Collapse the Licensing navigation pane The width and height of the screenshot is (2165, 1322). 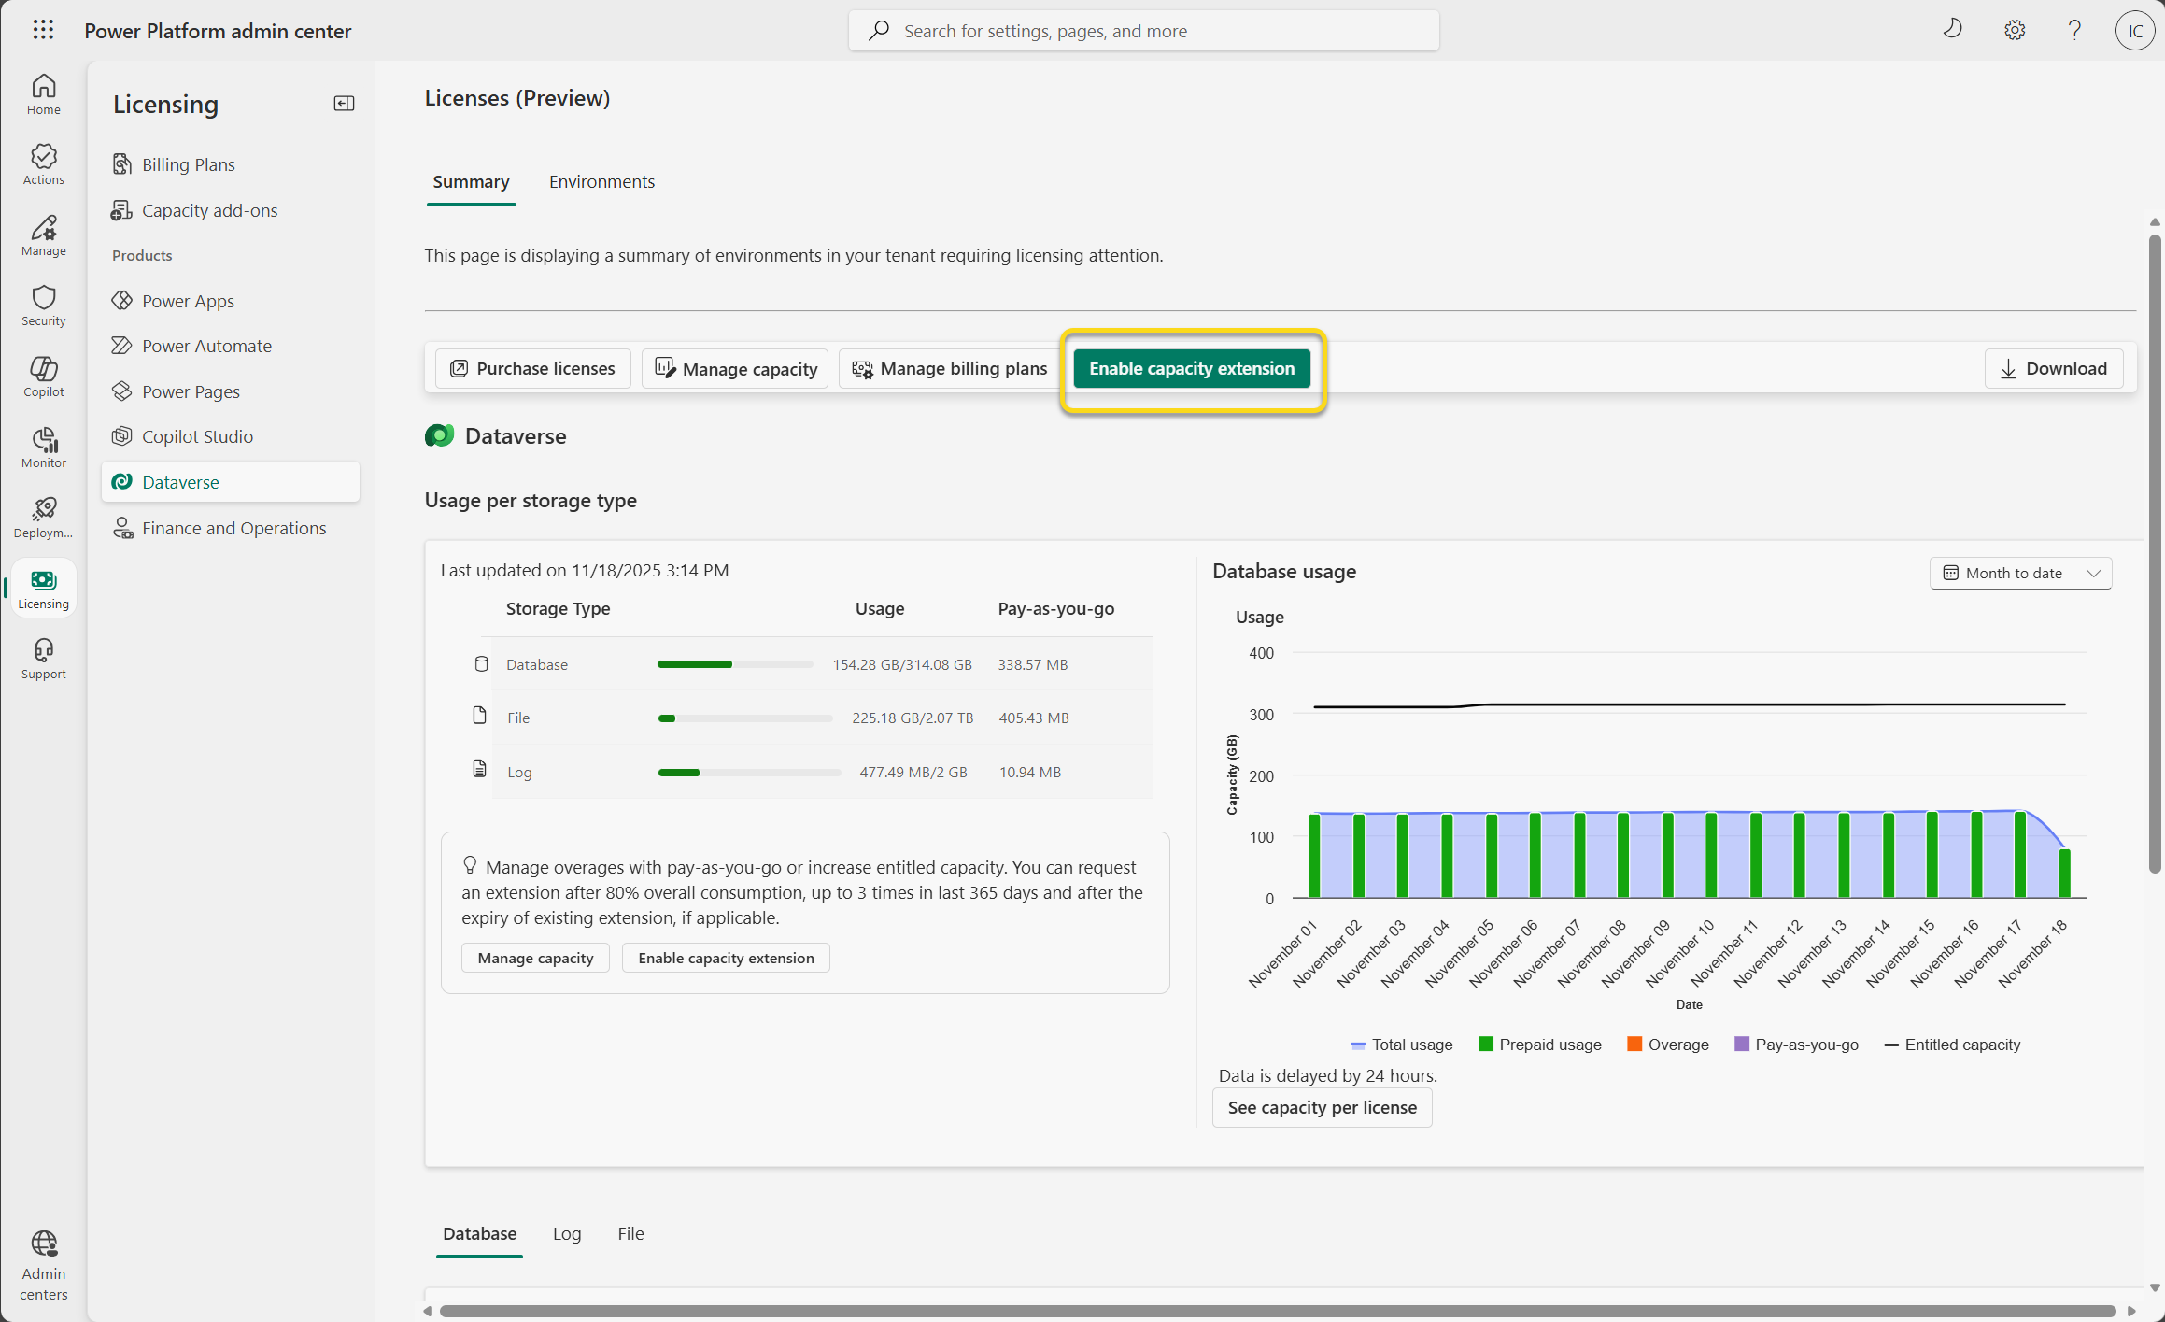(344, 104)
